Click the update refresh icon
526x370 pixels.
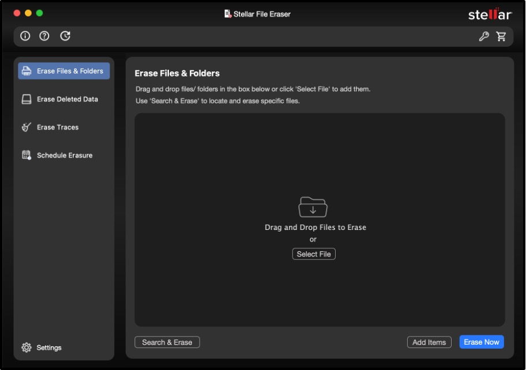(x=65, y=36)
